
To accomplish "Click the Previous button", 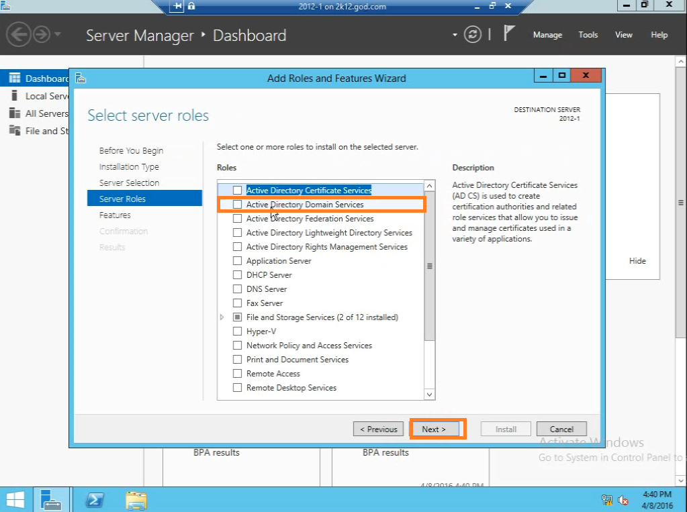I will pos(379,429).
